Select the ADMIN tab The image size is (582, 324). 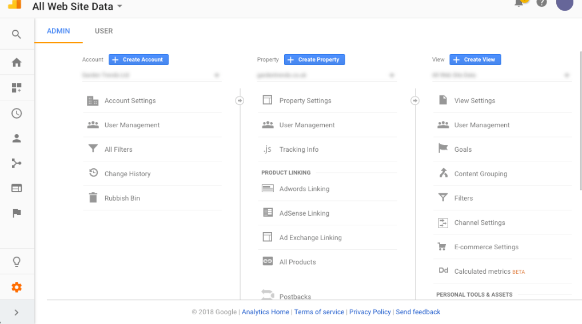click(58, 31)
